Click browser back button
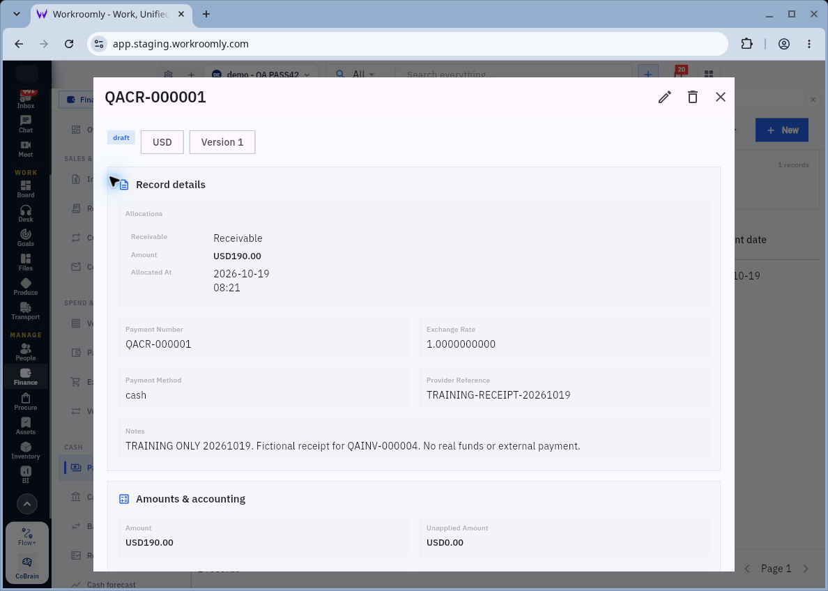The height and width of the screenshot is (591, 828). (x=19, y=44)
